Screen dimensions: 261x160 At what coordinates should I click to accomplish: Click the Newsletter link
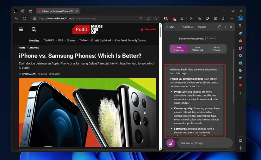148,29
